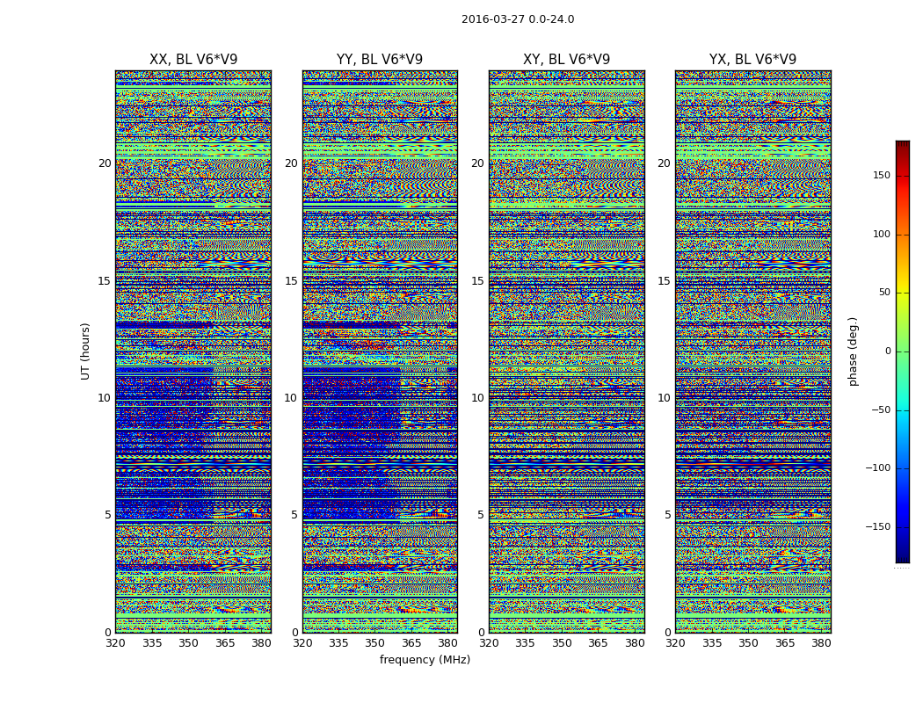Image resolution: width=923 pixels, height=703 pixels.
Task: Click colorbar tick label '−150'
Action: [877, 526]
